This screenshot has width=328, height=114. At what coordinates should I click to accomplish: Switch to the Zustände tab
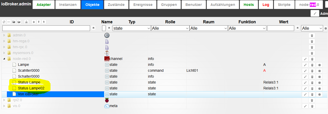[116, 5]
